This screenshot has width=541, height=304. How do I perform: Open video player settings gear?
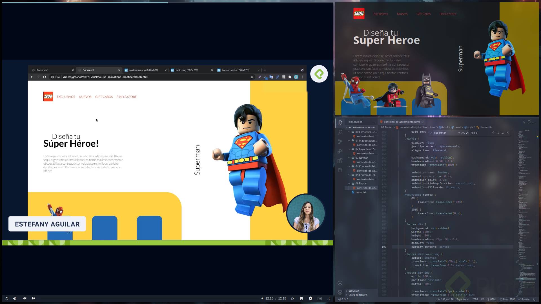pos(311,298)
